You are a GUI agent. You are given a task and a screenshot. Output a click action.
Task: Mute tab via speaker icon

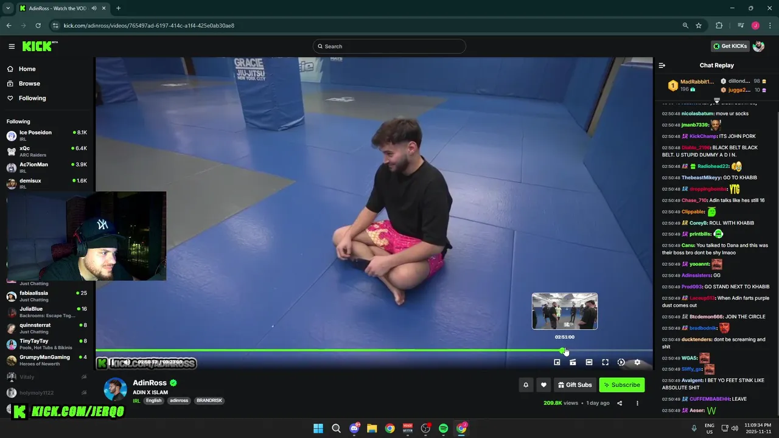tap(94, 9)
